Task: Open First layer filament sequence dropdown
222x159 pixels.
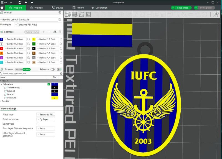Action: click(x=46, y=128)
